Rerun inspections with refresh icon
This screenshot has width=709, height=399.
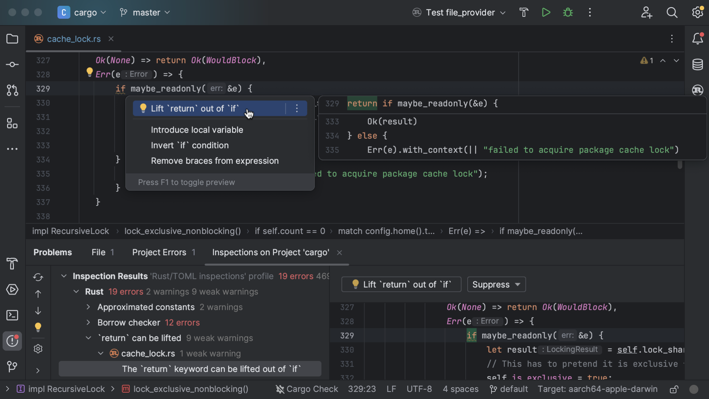(x=38, y=277)
